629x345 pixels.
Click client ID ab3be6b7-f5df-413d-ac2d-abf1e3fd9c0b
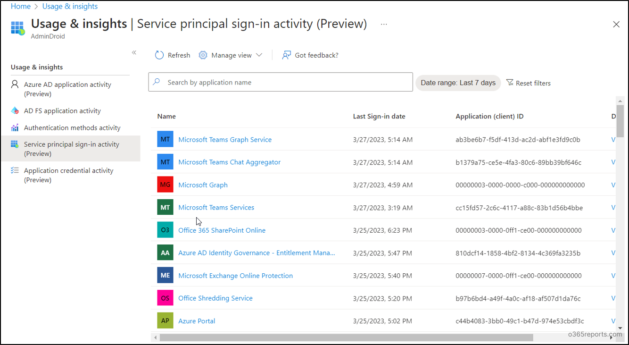tap(518, 140)
